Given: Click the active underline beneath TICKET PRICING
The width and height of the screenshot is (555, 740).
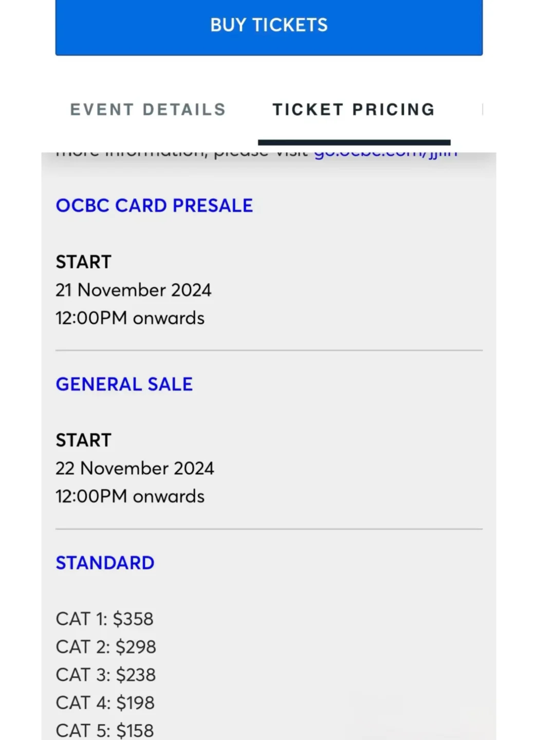Looking at the screenshot, I should (354, 142).
